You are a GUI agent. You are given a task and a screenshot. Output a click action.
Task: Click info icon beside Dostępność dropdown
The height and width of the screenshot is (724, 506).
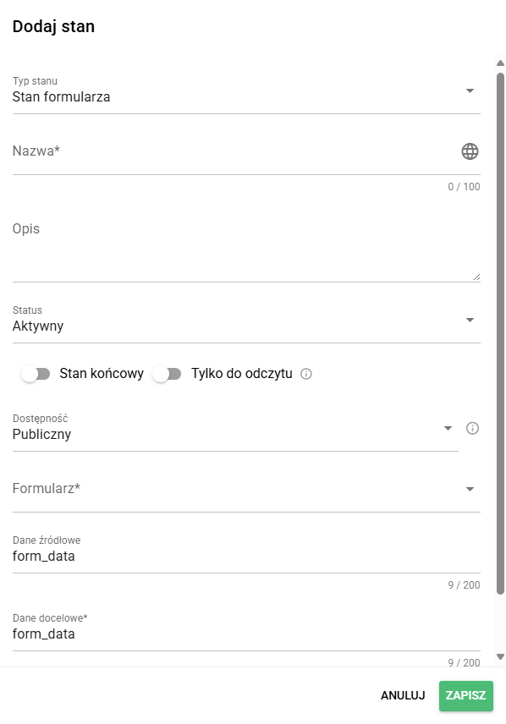472,428
